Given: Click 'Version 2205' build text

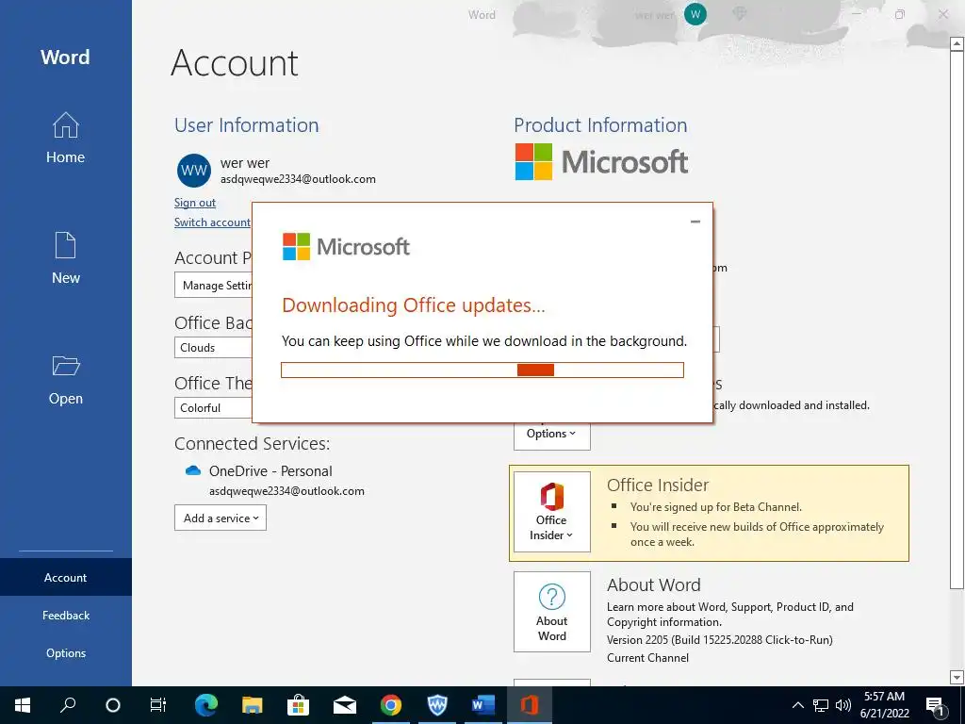Looking at the screenshot, I should pyautogui.click(x=719, y=640).
